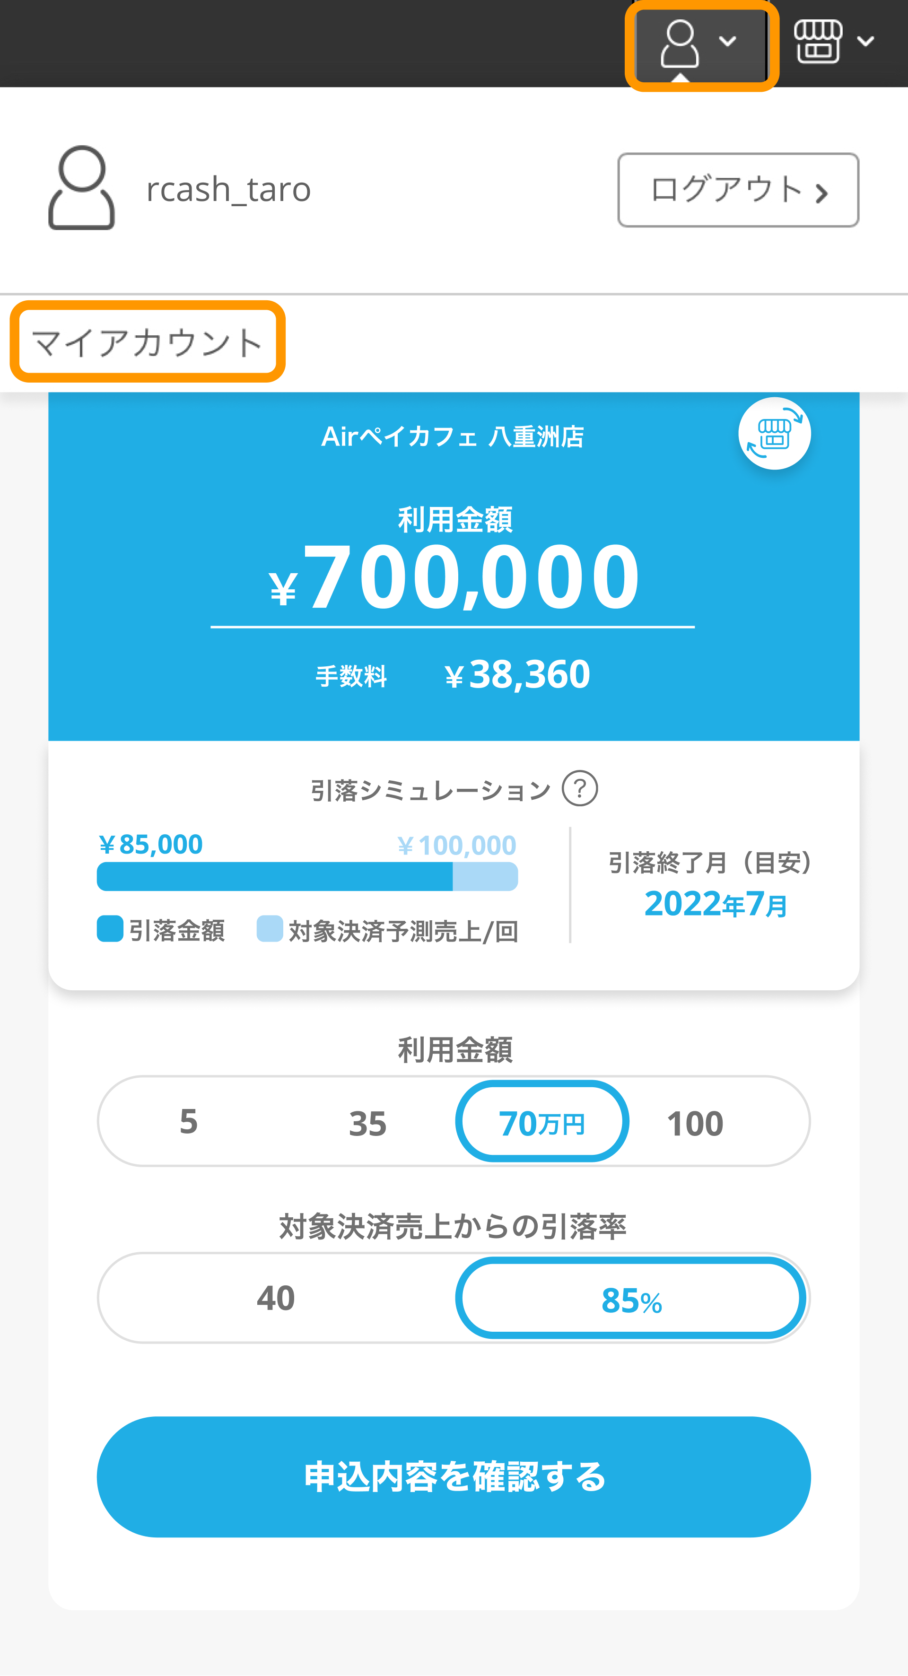
Task: Click the store icon in header
Action: [x=818, y=42]
